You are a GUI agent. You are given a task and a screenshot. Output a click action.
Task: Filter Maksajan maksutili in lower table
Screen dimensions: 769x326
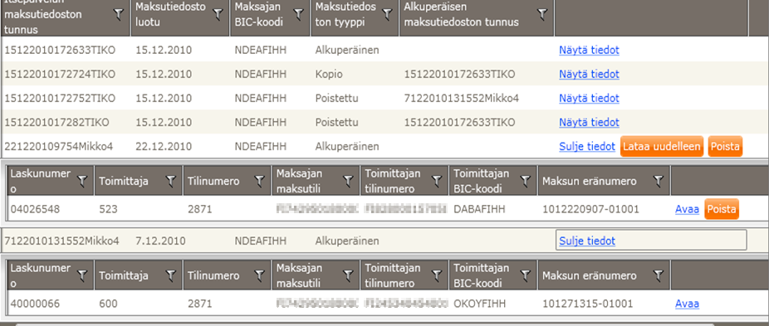pyautogui.click(x=348, y=276)
